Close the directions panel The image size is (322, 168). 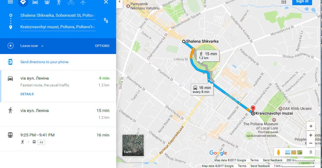[106, 2]
